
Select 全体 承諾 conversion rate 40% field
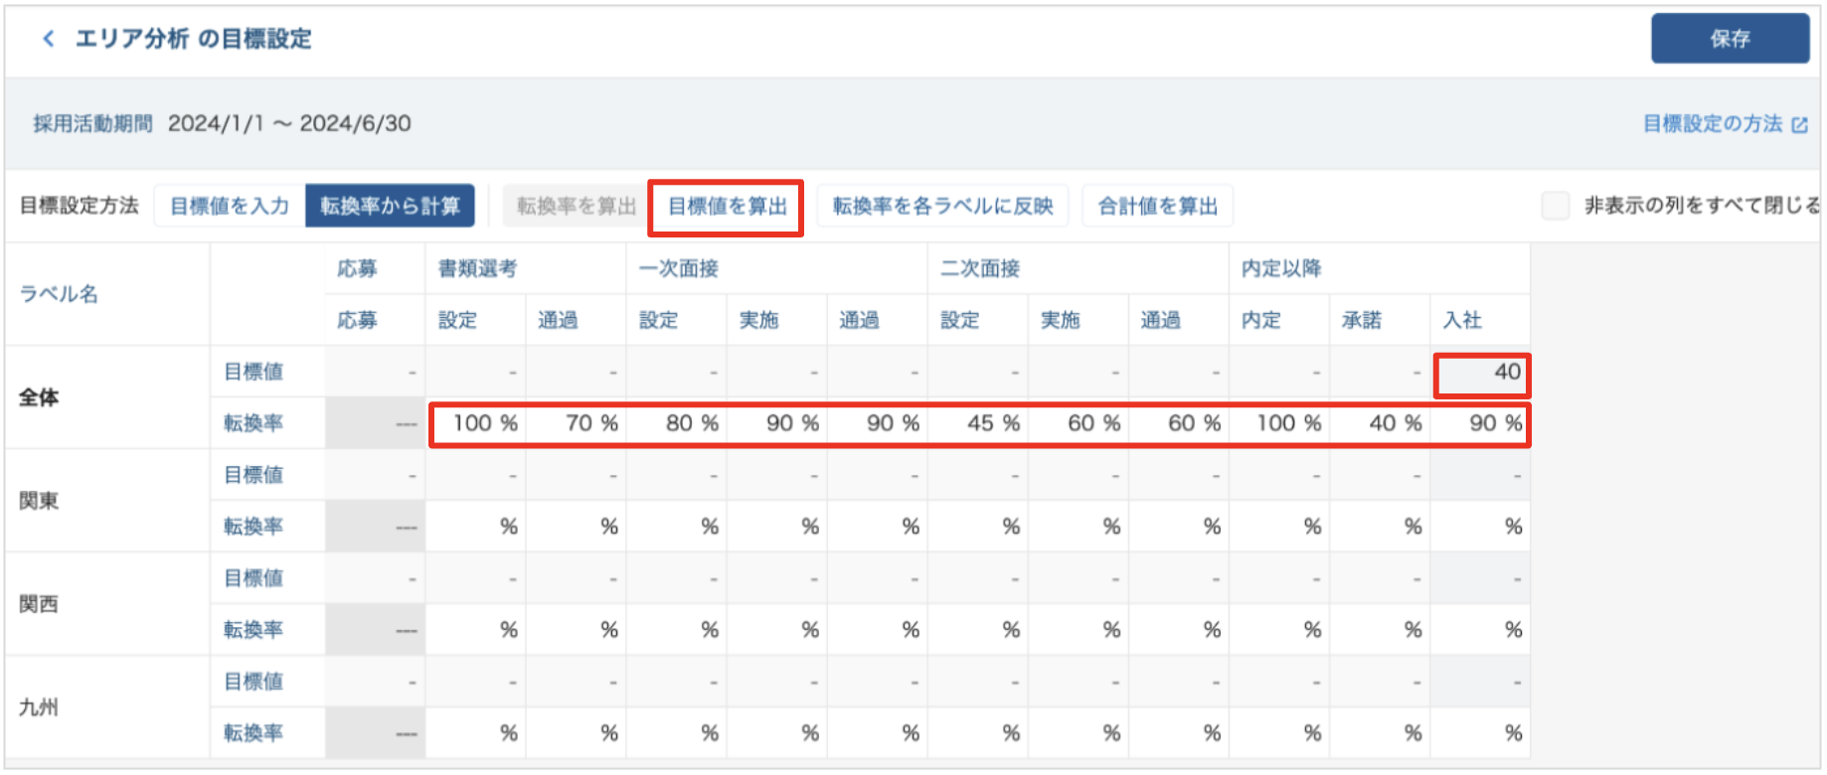1380,424
